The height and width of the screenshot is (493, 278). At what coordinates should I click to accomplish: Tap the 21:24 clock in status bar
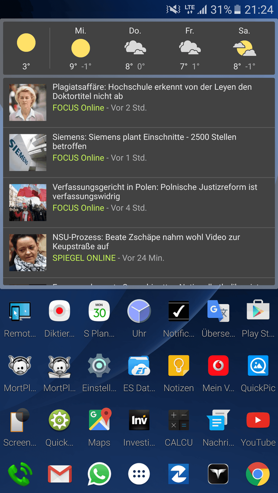(259, 10)
